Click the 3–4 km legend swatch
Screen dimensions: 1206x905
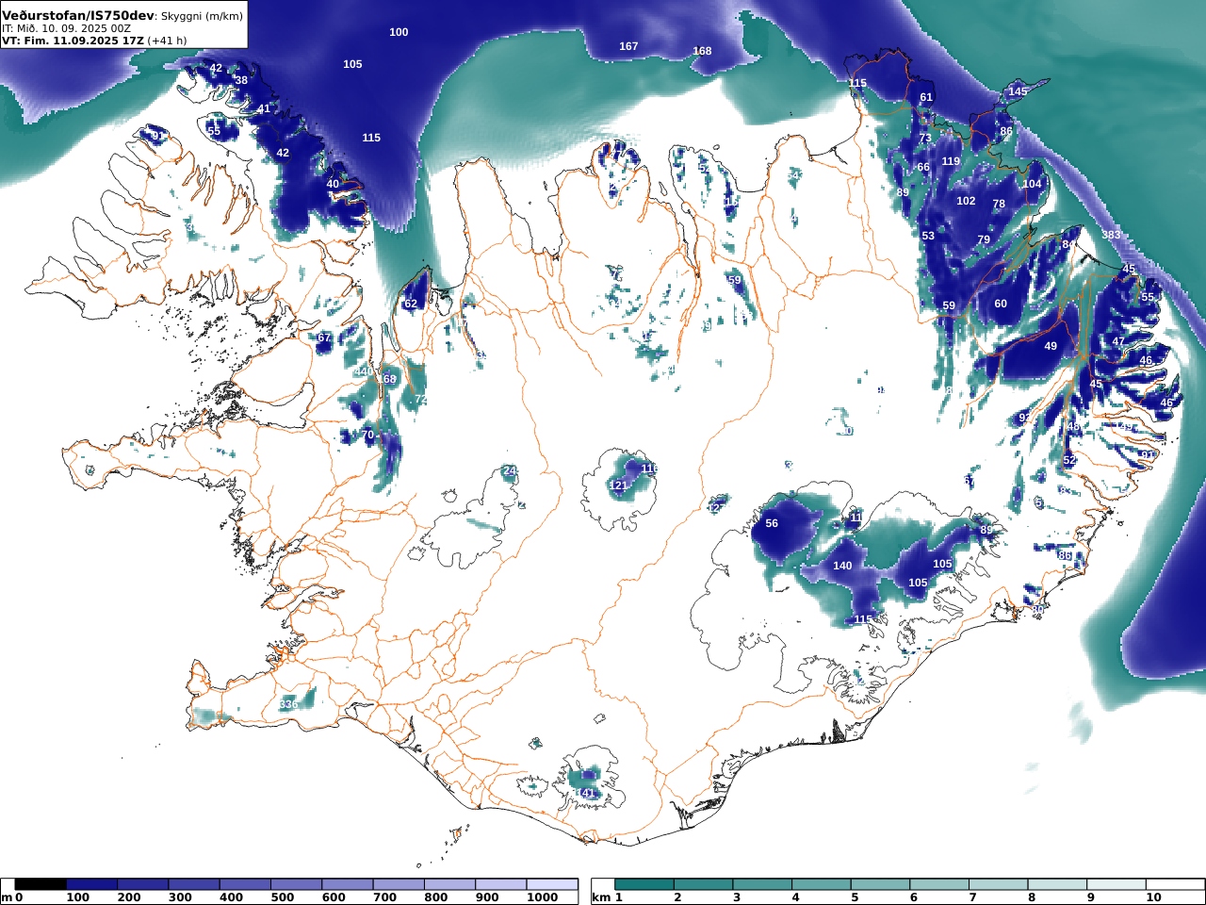tap(762, 884)
